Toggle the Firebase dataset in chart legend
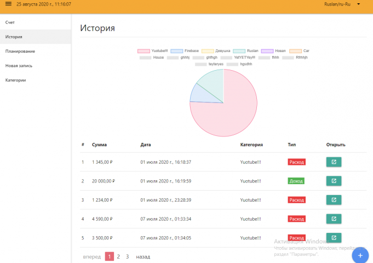This screenshot has height=263, width=373. pyautogui.click(x=185, y=51)
